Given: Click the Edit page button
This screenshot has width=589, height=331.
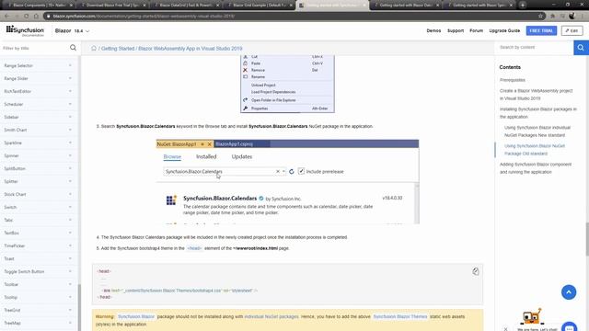Looking at the screenshot, I should 572,30.
